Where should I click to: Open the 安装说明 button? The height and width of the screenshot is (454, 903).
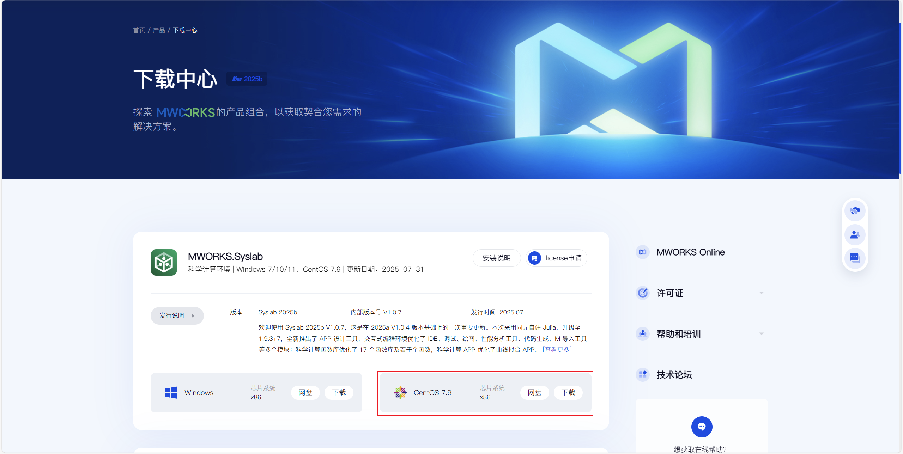[x=496, y=258]
